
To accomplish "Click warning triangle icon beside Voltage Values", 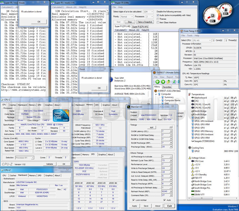I will pos(190,158).
